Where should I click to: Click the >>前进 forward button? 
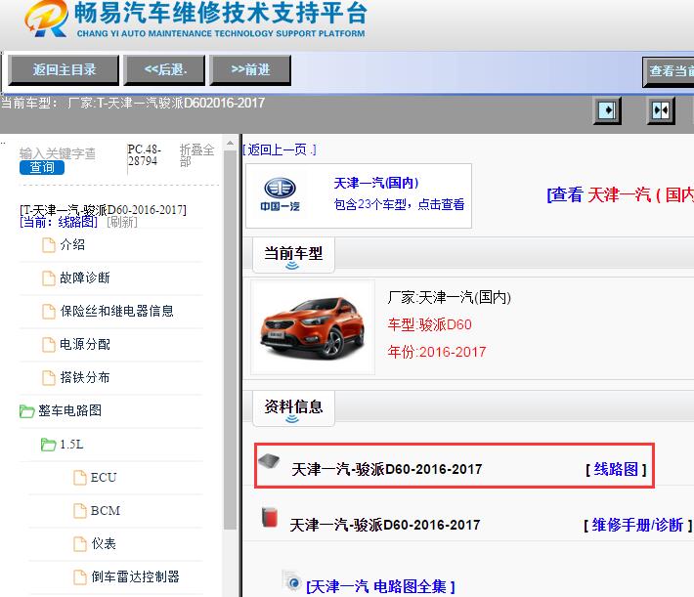point(250,70)
